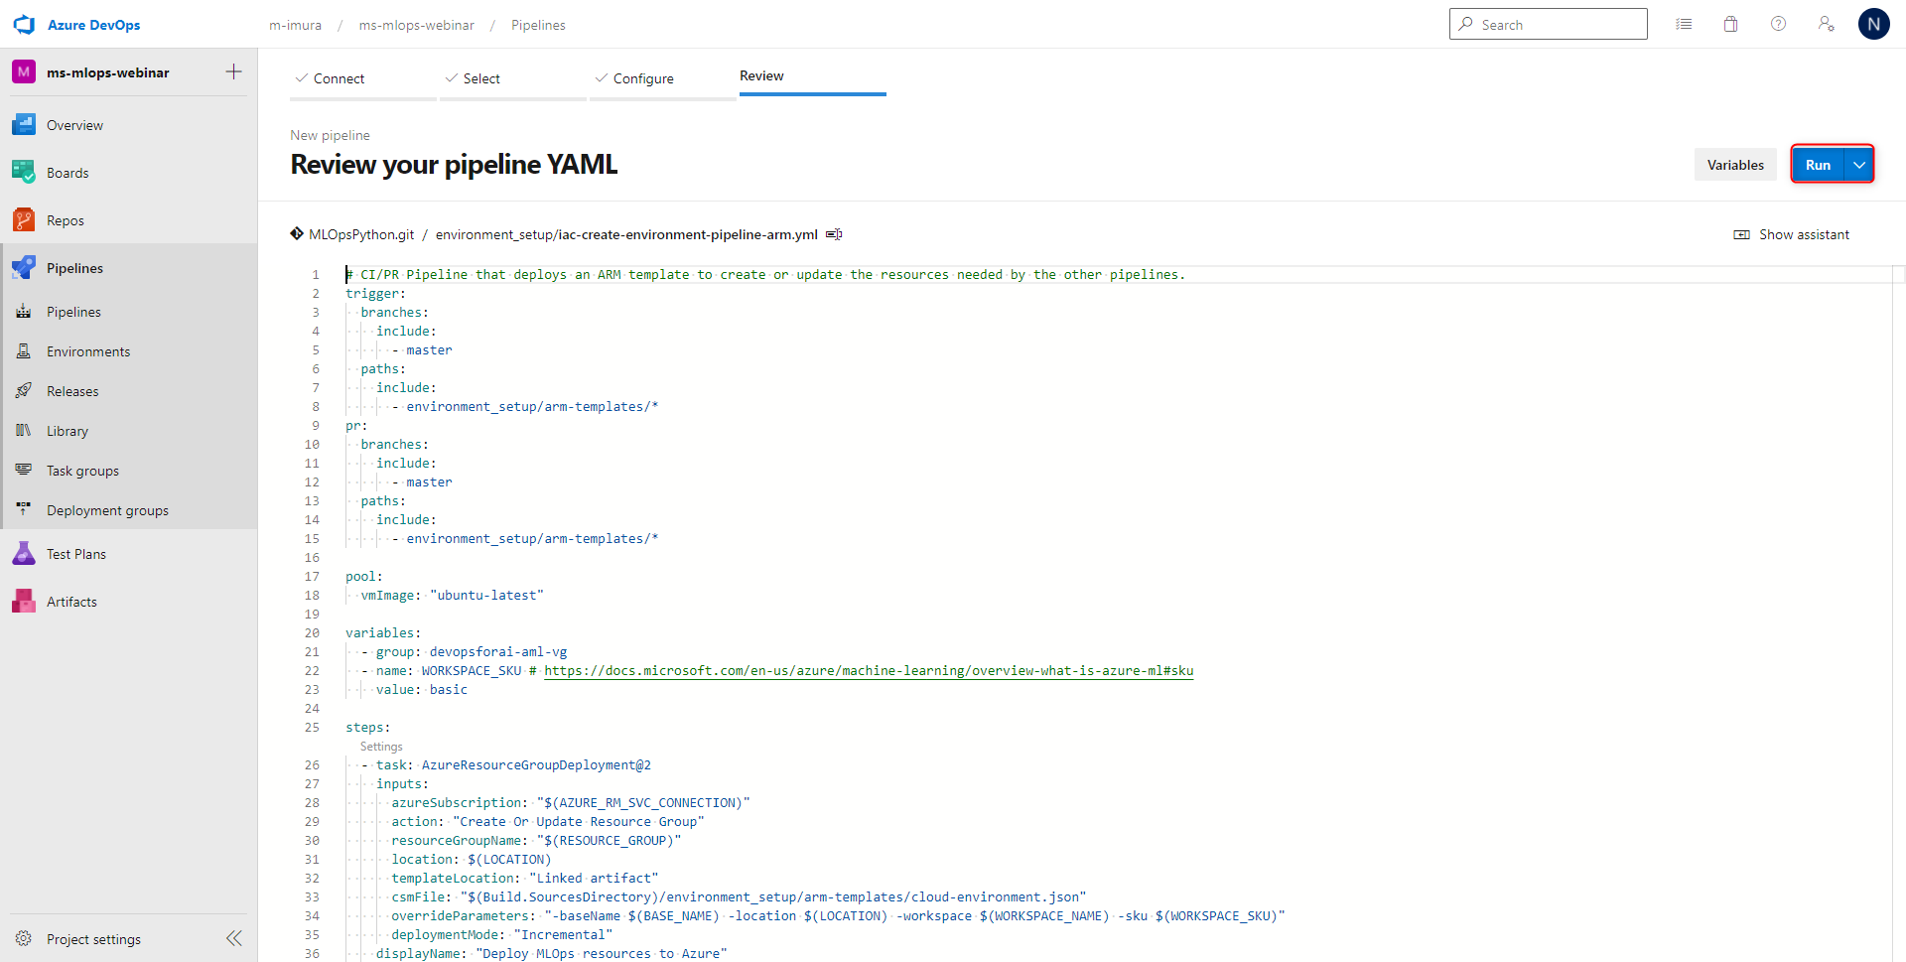The image size is (1906, 962).
Task: Open the docs.microsoft.com URL in YAML
Action: point(869,670)
